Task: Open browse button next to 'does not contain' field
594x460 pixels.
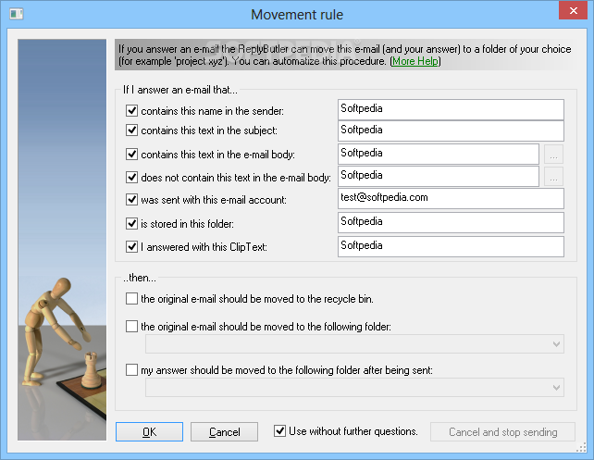Action: tap(553, 177)
